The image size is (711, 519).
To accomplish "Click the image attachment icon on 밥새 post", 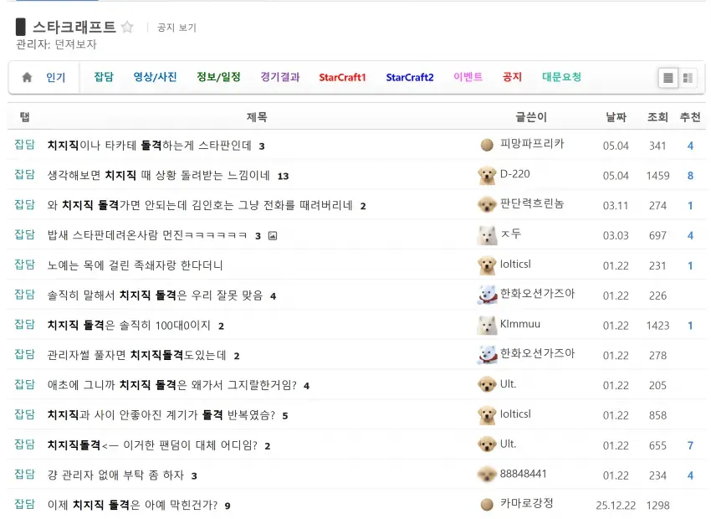I will point(273,235).
